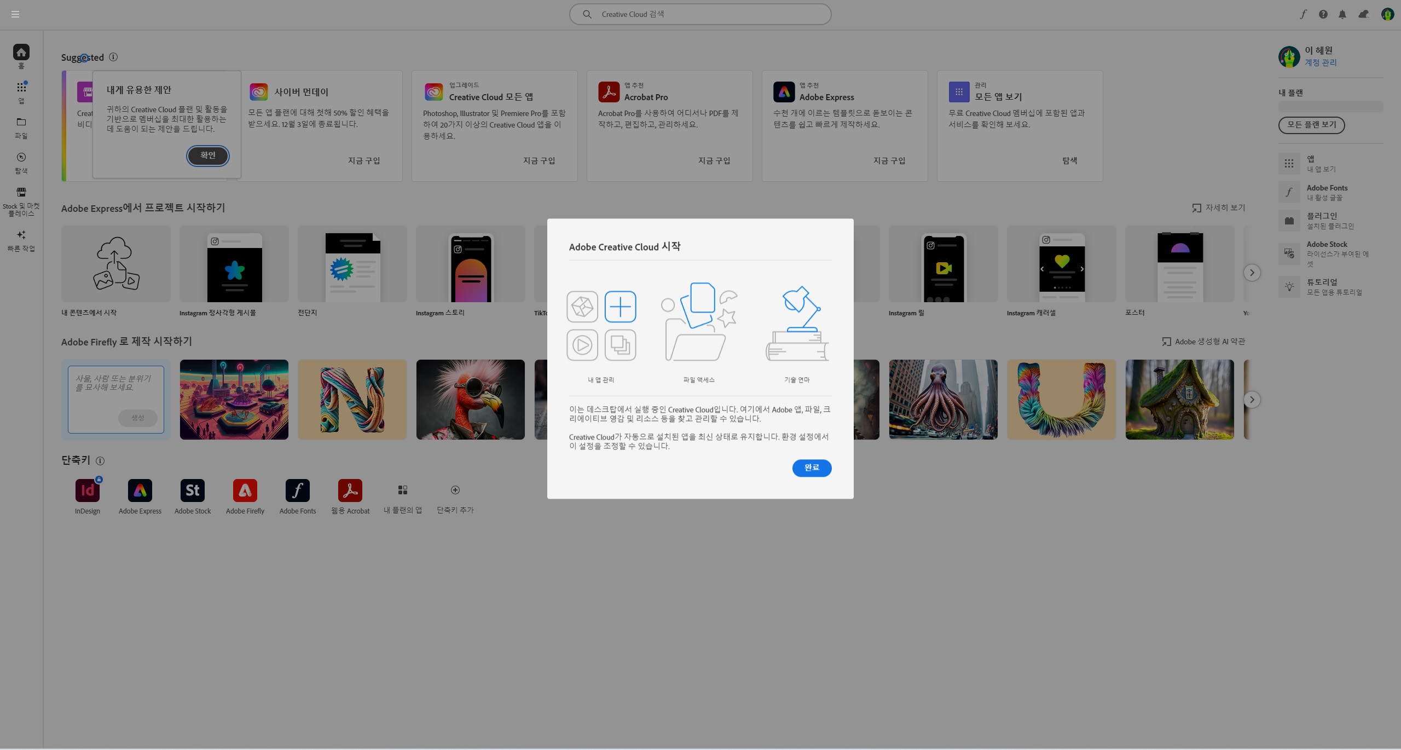Open the 계정 관리 link
This screenshot has height=750, width=1401.
[x=1321, y=62]
